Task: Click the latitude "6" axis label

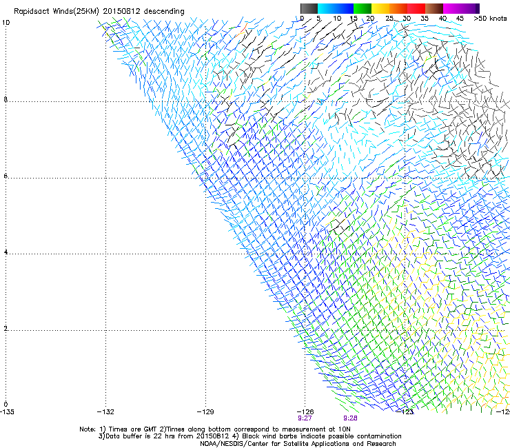Action: pos(6,176)
